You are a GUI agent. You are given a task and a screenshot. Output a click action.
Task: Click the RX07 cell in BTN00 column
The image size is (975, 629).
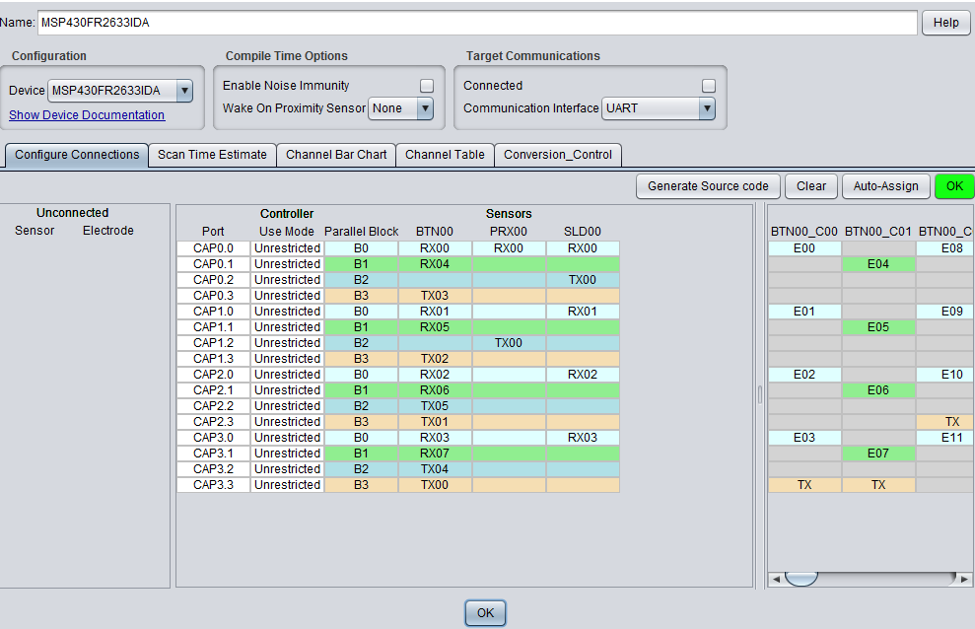tap(435, 454)
